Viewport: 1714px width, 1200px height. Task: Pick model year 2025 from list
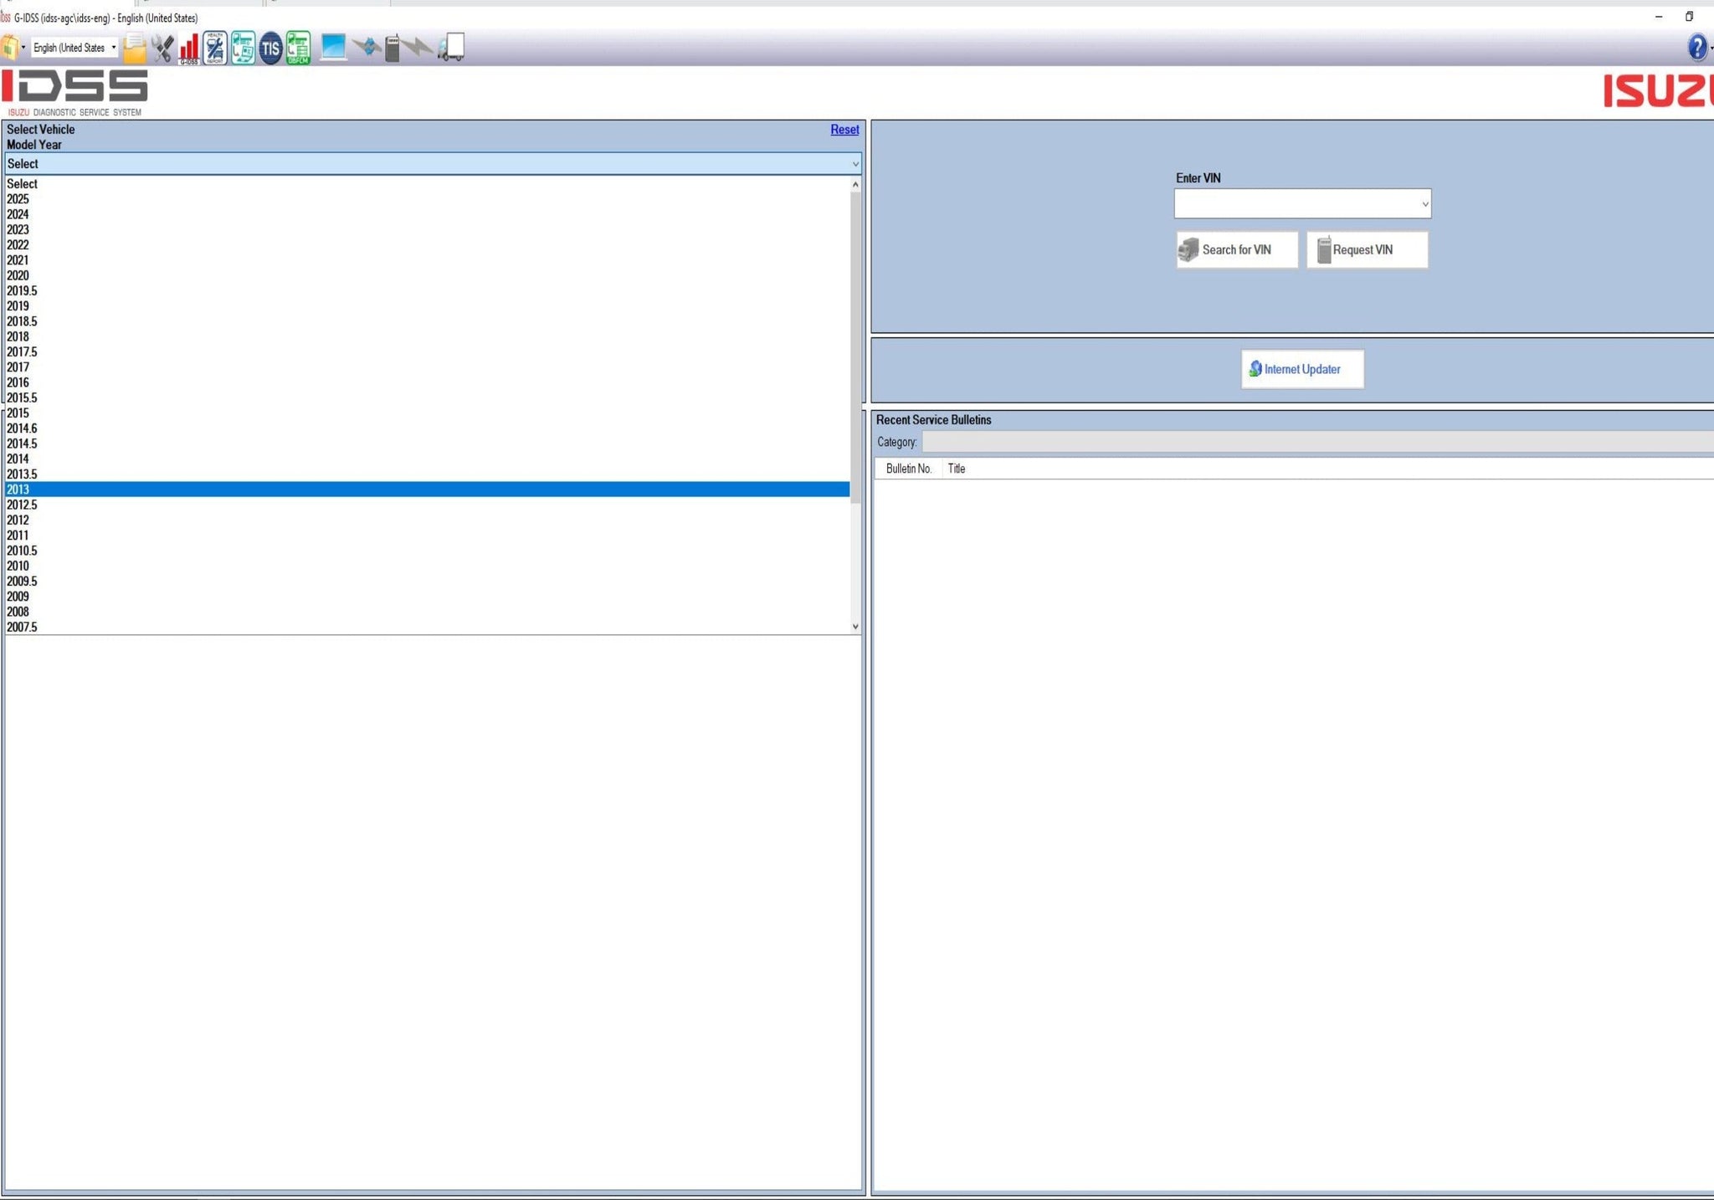[x=18, y=199]
